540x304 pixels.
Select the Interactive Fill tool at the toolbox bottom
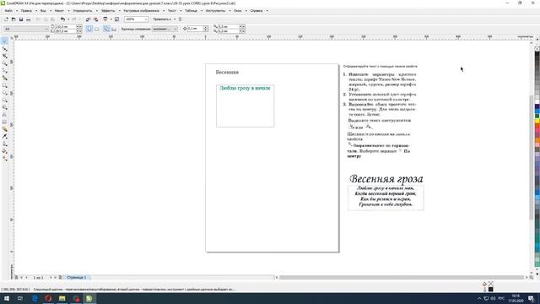click(4, 159)
